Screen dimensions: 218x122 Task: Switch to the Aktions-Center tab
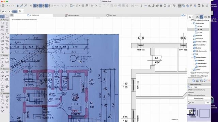pos(72,15)
